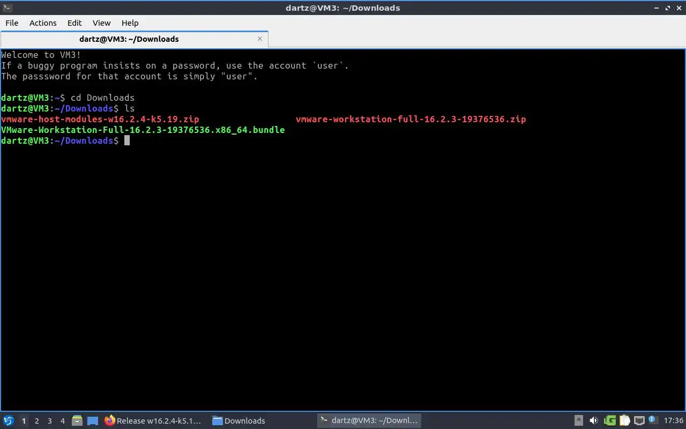Screen dimensions: 686x429
Task: Switch to virtual desktop 2
Action: tap(36, 421)
